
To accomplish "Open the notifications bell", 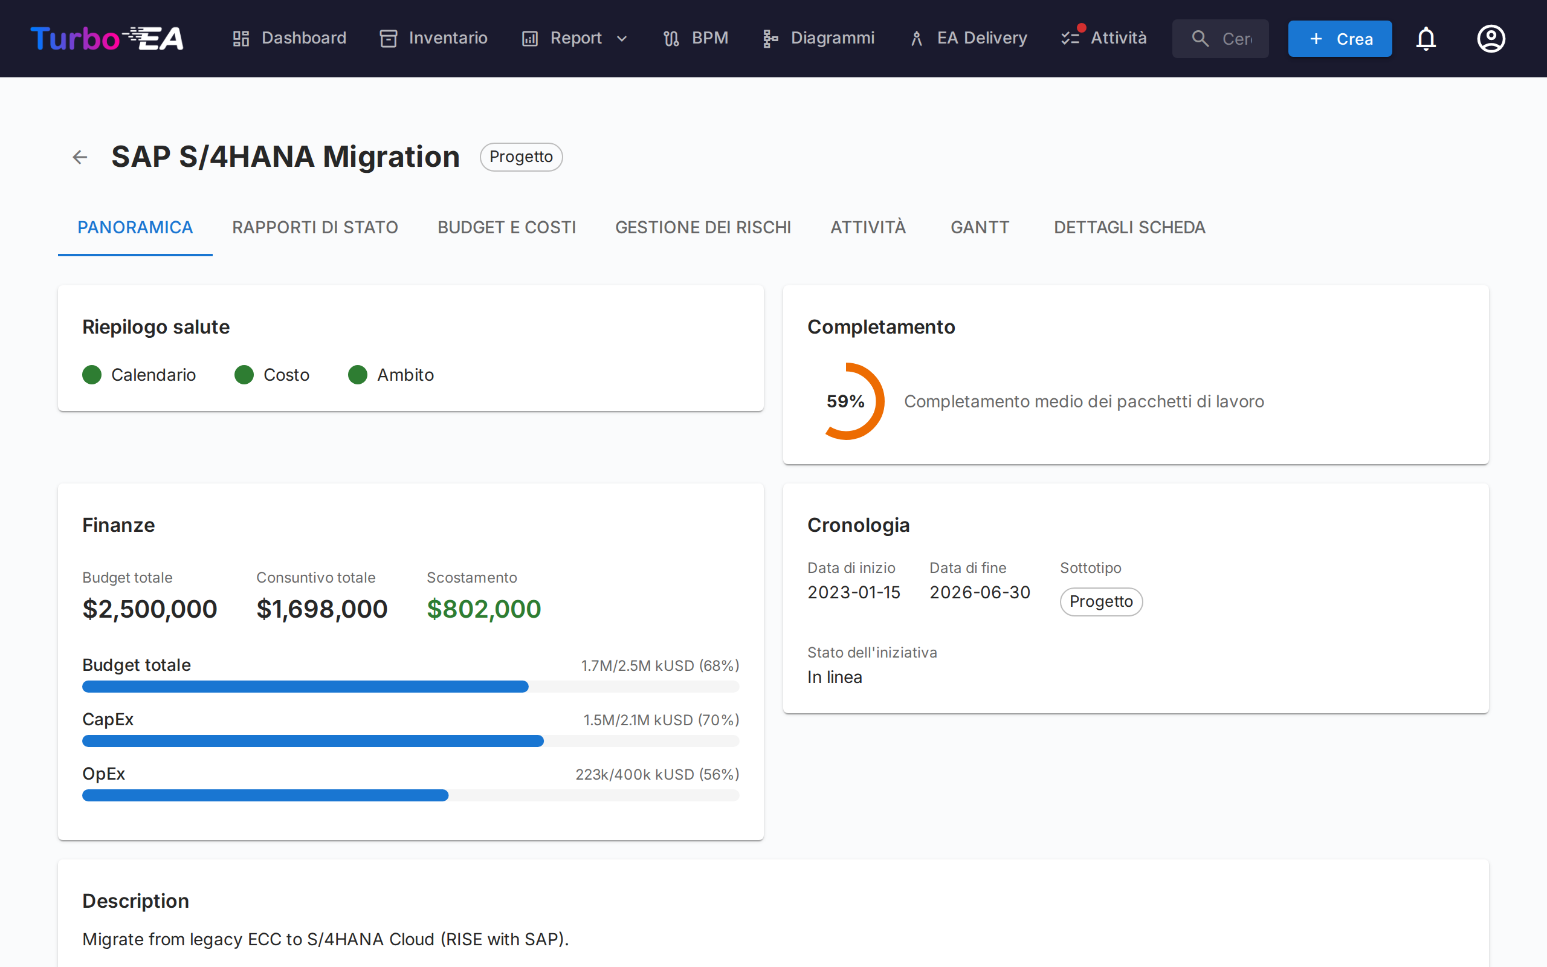I will [1426, 38].
